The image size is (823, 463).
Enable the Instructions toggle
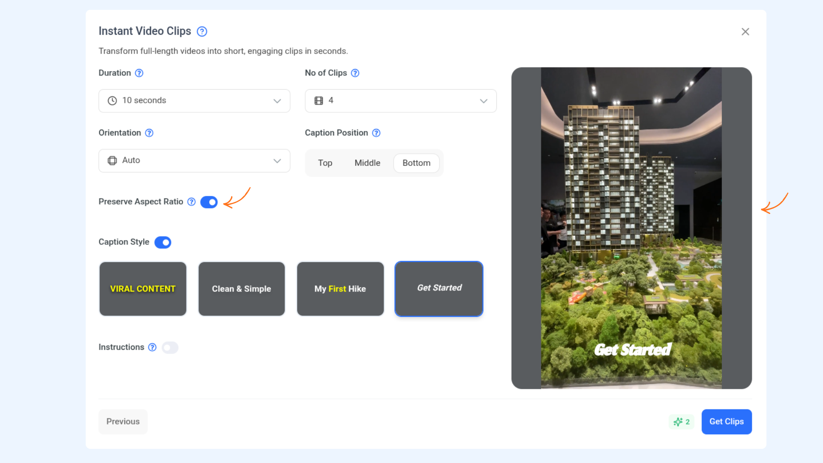[170, 348]
